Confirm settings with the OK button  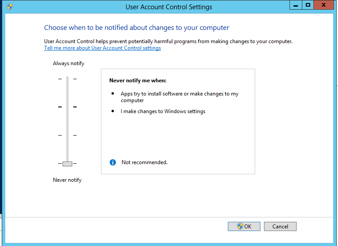[244, 226]
